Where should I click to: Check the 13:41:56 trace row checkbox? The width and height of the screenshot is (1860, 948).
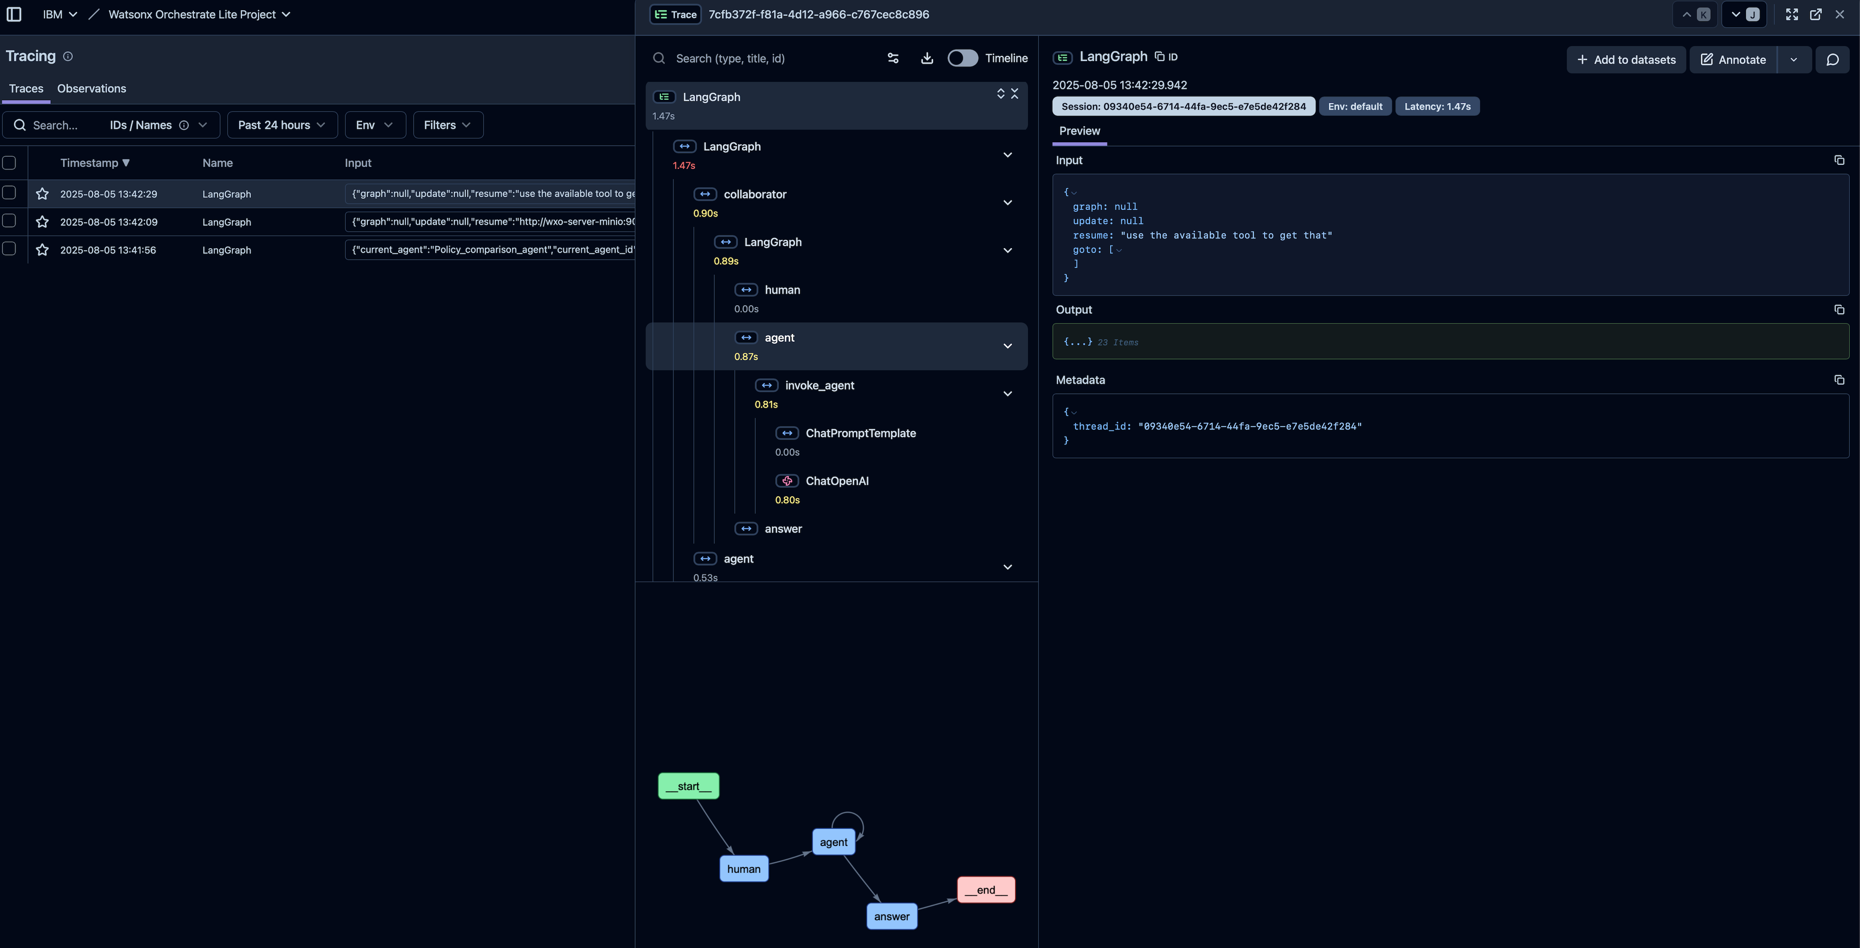(9, 249)
